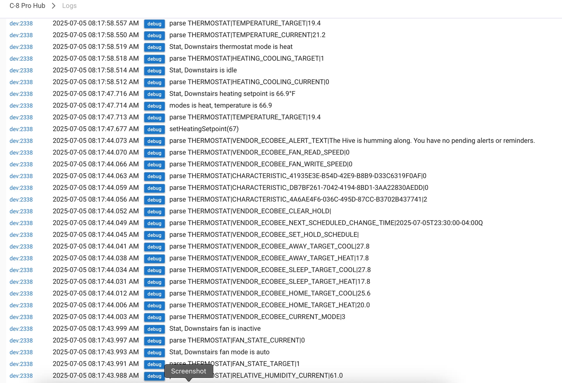Viewport: 562px width, 383px height.
Task: Click debug badge for TEMPERATURE_TARGET|19.4 at 08:17:58.557
Action: click(154, 24)
